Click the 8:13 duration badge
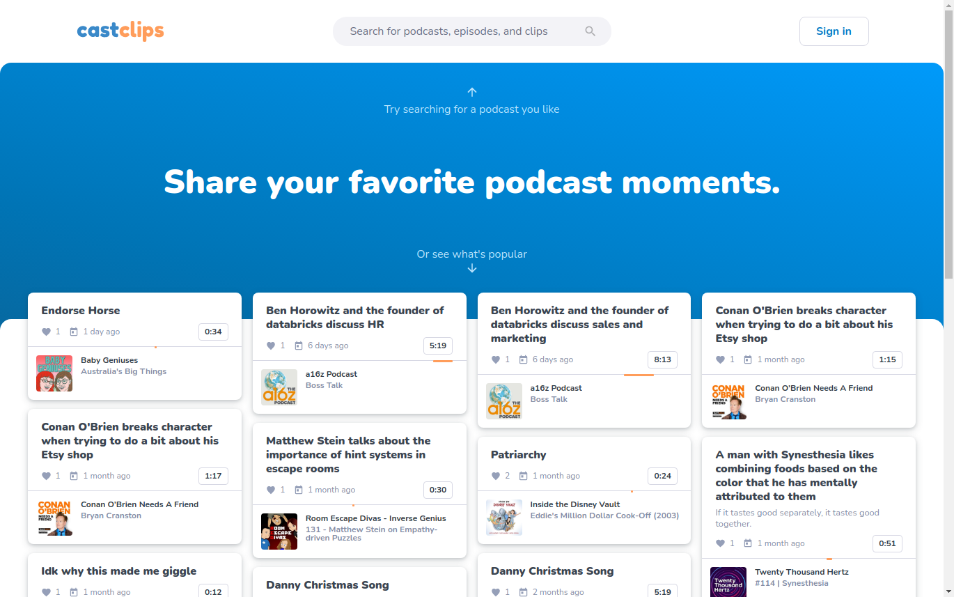The width and height of the screenshot is (954, 597). coord(663,359)
